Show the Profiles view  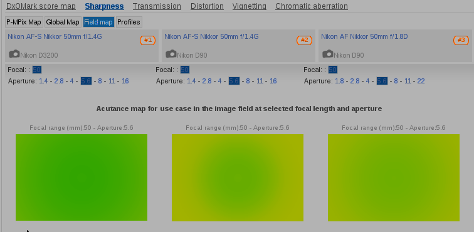[129, 22]
